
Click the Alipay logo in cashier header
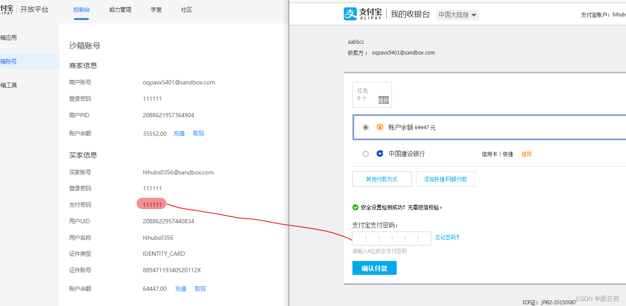coord(363,14)
